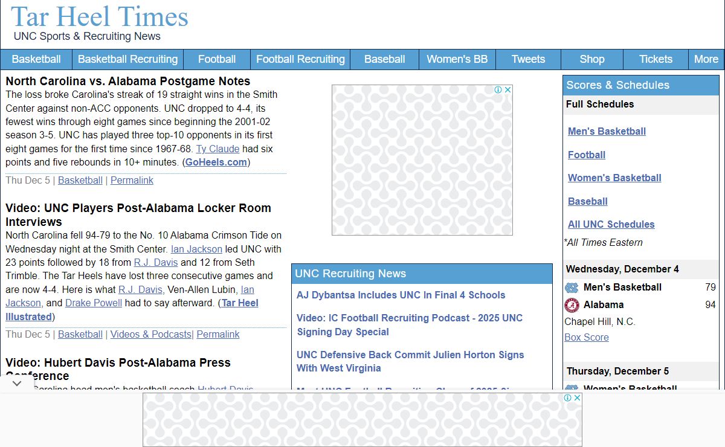725x447 pixels.
Task: Open the Tickets nav tab
Action: pos(656,59)
